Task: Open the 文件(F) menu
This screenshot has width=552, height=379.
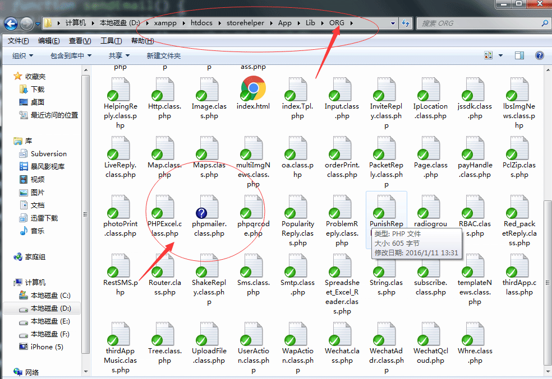Action: click(x=19, y=41)
